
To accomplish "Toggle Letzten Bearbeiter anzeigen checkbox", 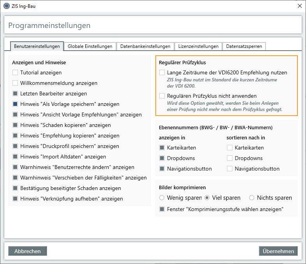I will coord(15,94).
